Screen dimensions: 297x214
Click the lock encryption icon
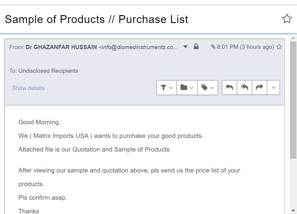tap(196, 47)
